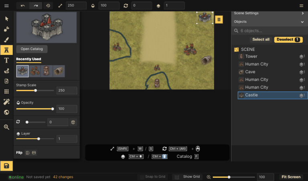The height and width of the screenshot is (181, 308).
Task: Select the Text tool
Action: pos(6,60)
